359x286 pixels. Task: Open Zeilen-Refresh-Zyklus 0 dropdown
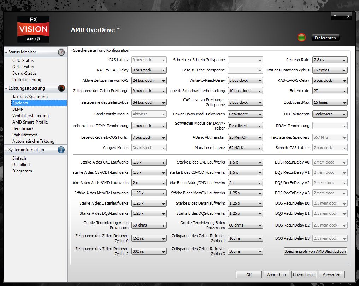click(x=149, y=239)
